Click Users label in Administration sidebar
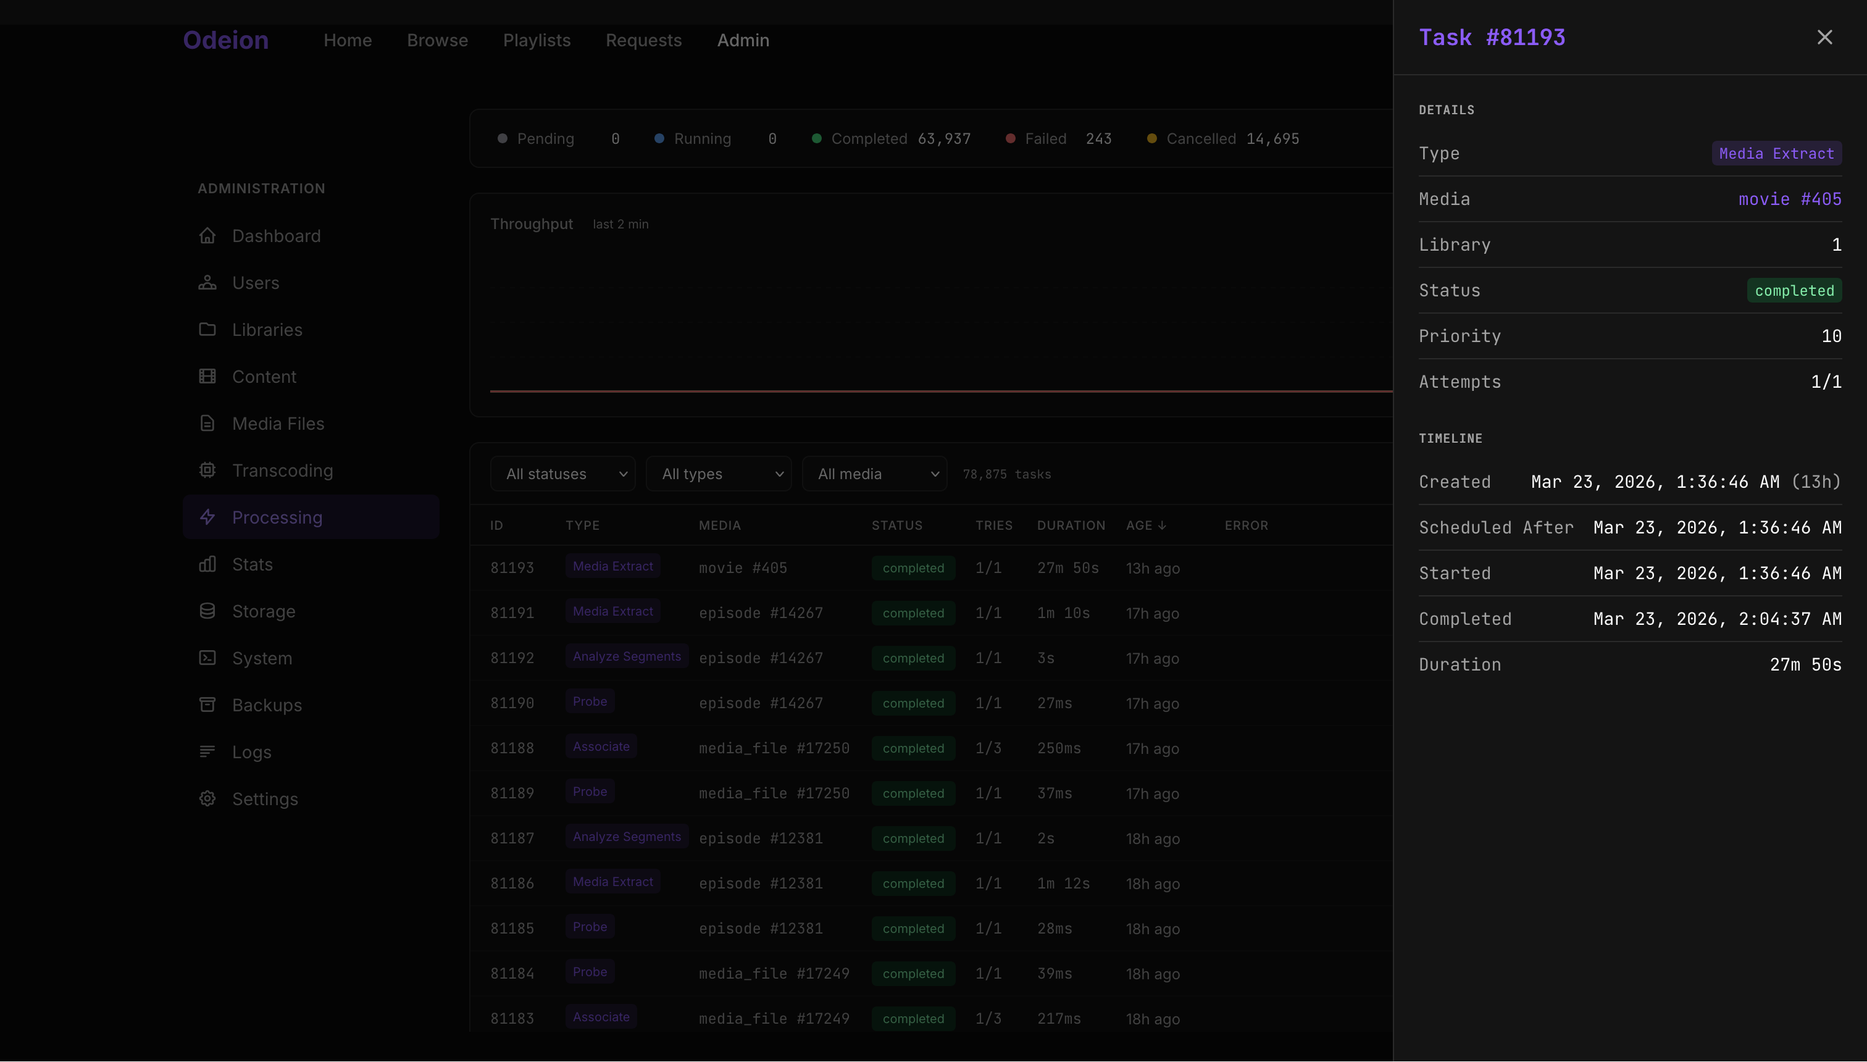The image size is (1867, 1062). pyautogui.click(x=255, y=283)
